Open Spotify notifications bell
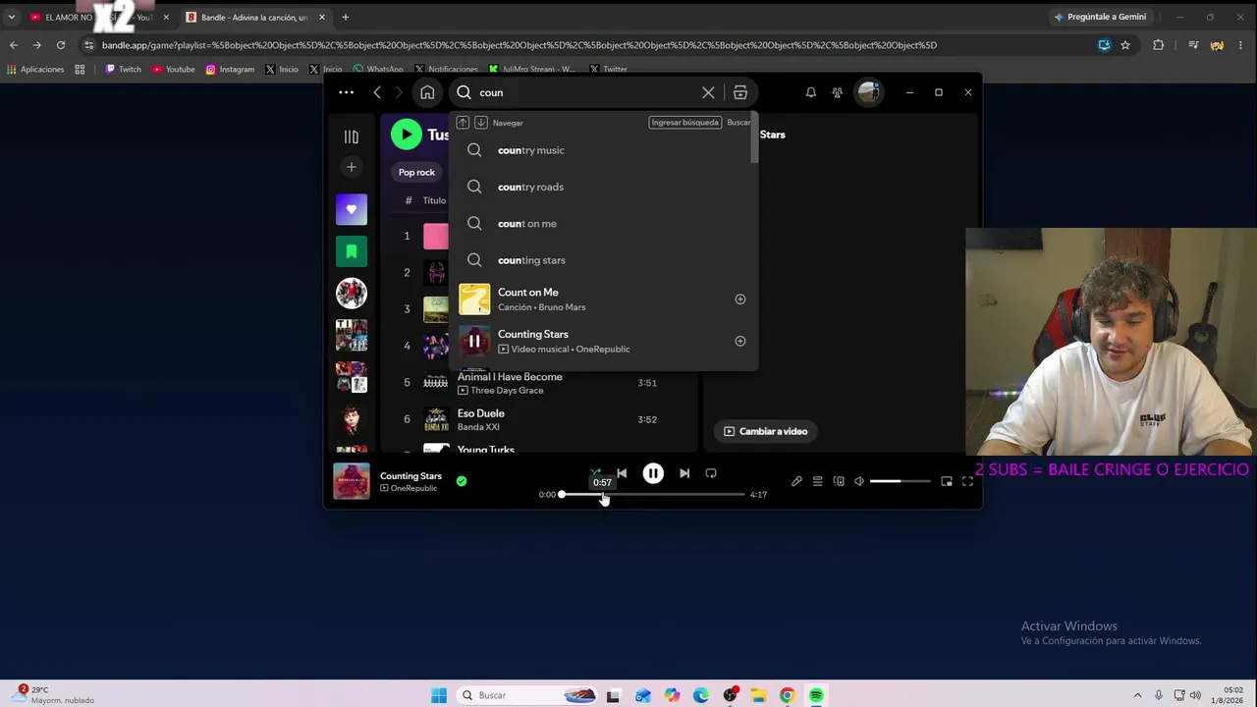Image resolution: width=1257 pixels, height=707 pixels. coord(811,92)
